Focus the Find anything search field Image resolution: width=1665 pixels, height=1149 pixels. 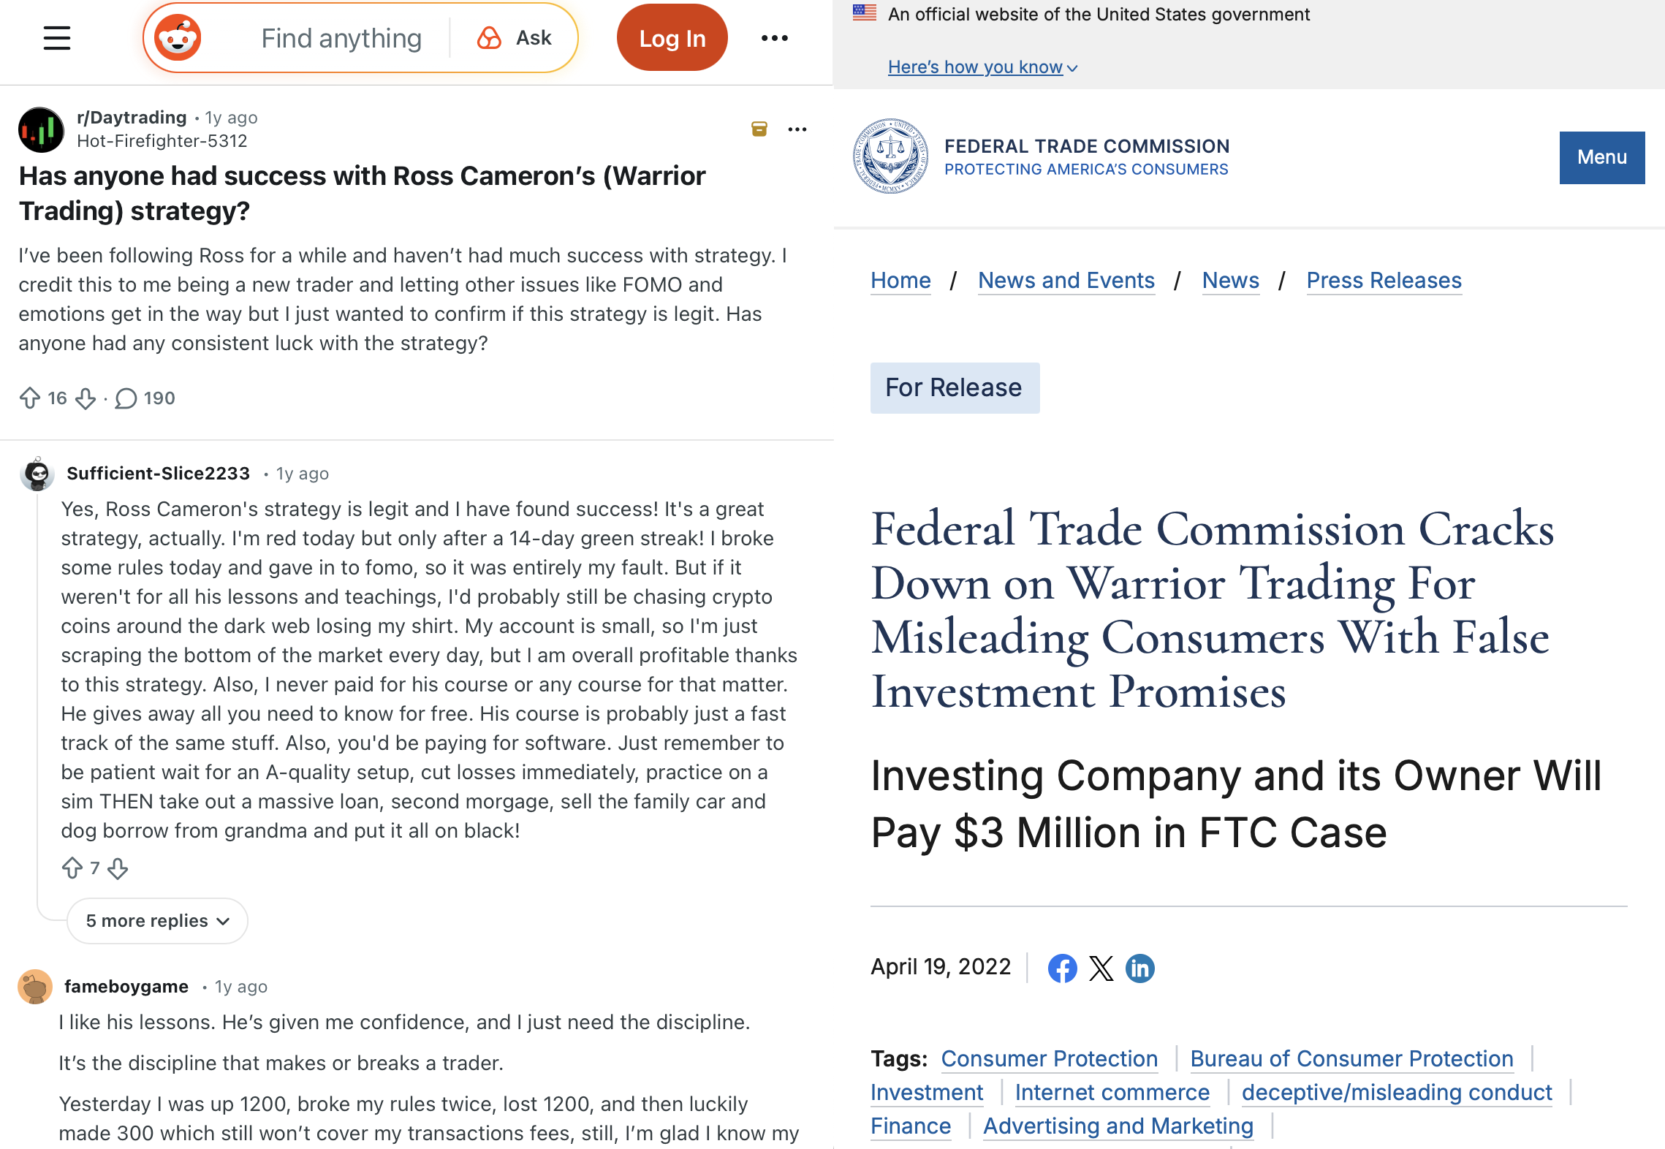[341, 38]
